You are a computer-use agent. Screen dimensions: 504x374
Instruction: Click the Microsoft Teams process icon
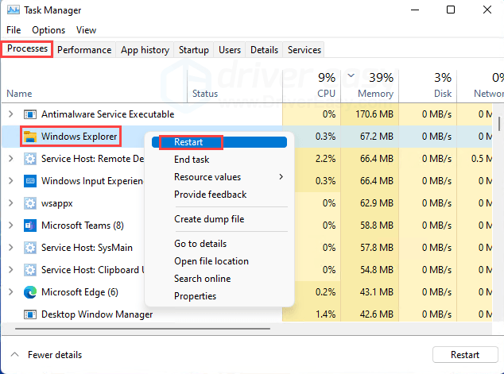(x=30, y=226)
